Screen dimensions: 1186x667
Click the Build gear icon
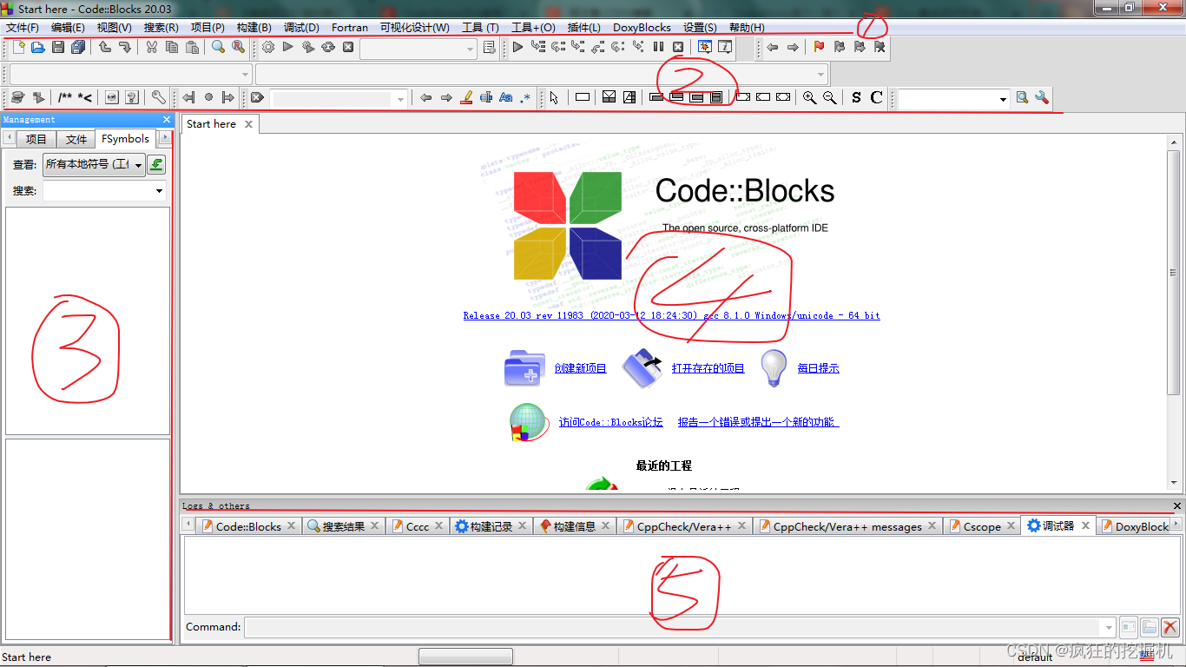[268, 47]
